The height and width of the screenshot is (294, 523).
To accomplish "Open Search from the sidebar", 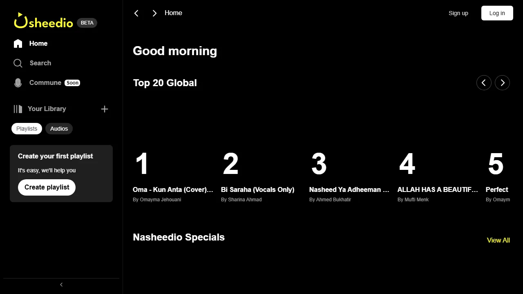I will pyautogui.click(x=18, y=63).
